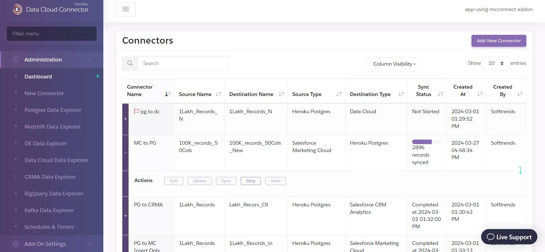Open Schedules & Timers
This screenshot has height=252, width=545.
point(49,227)
